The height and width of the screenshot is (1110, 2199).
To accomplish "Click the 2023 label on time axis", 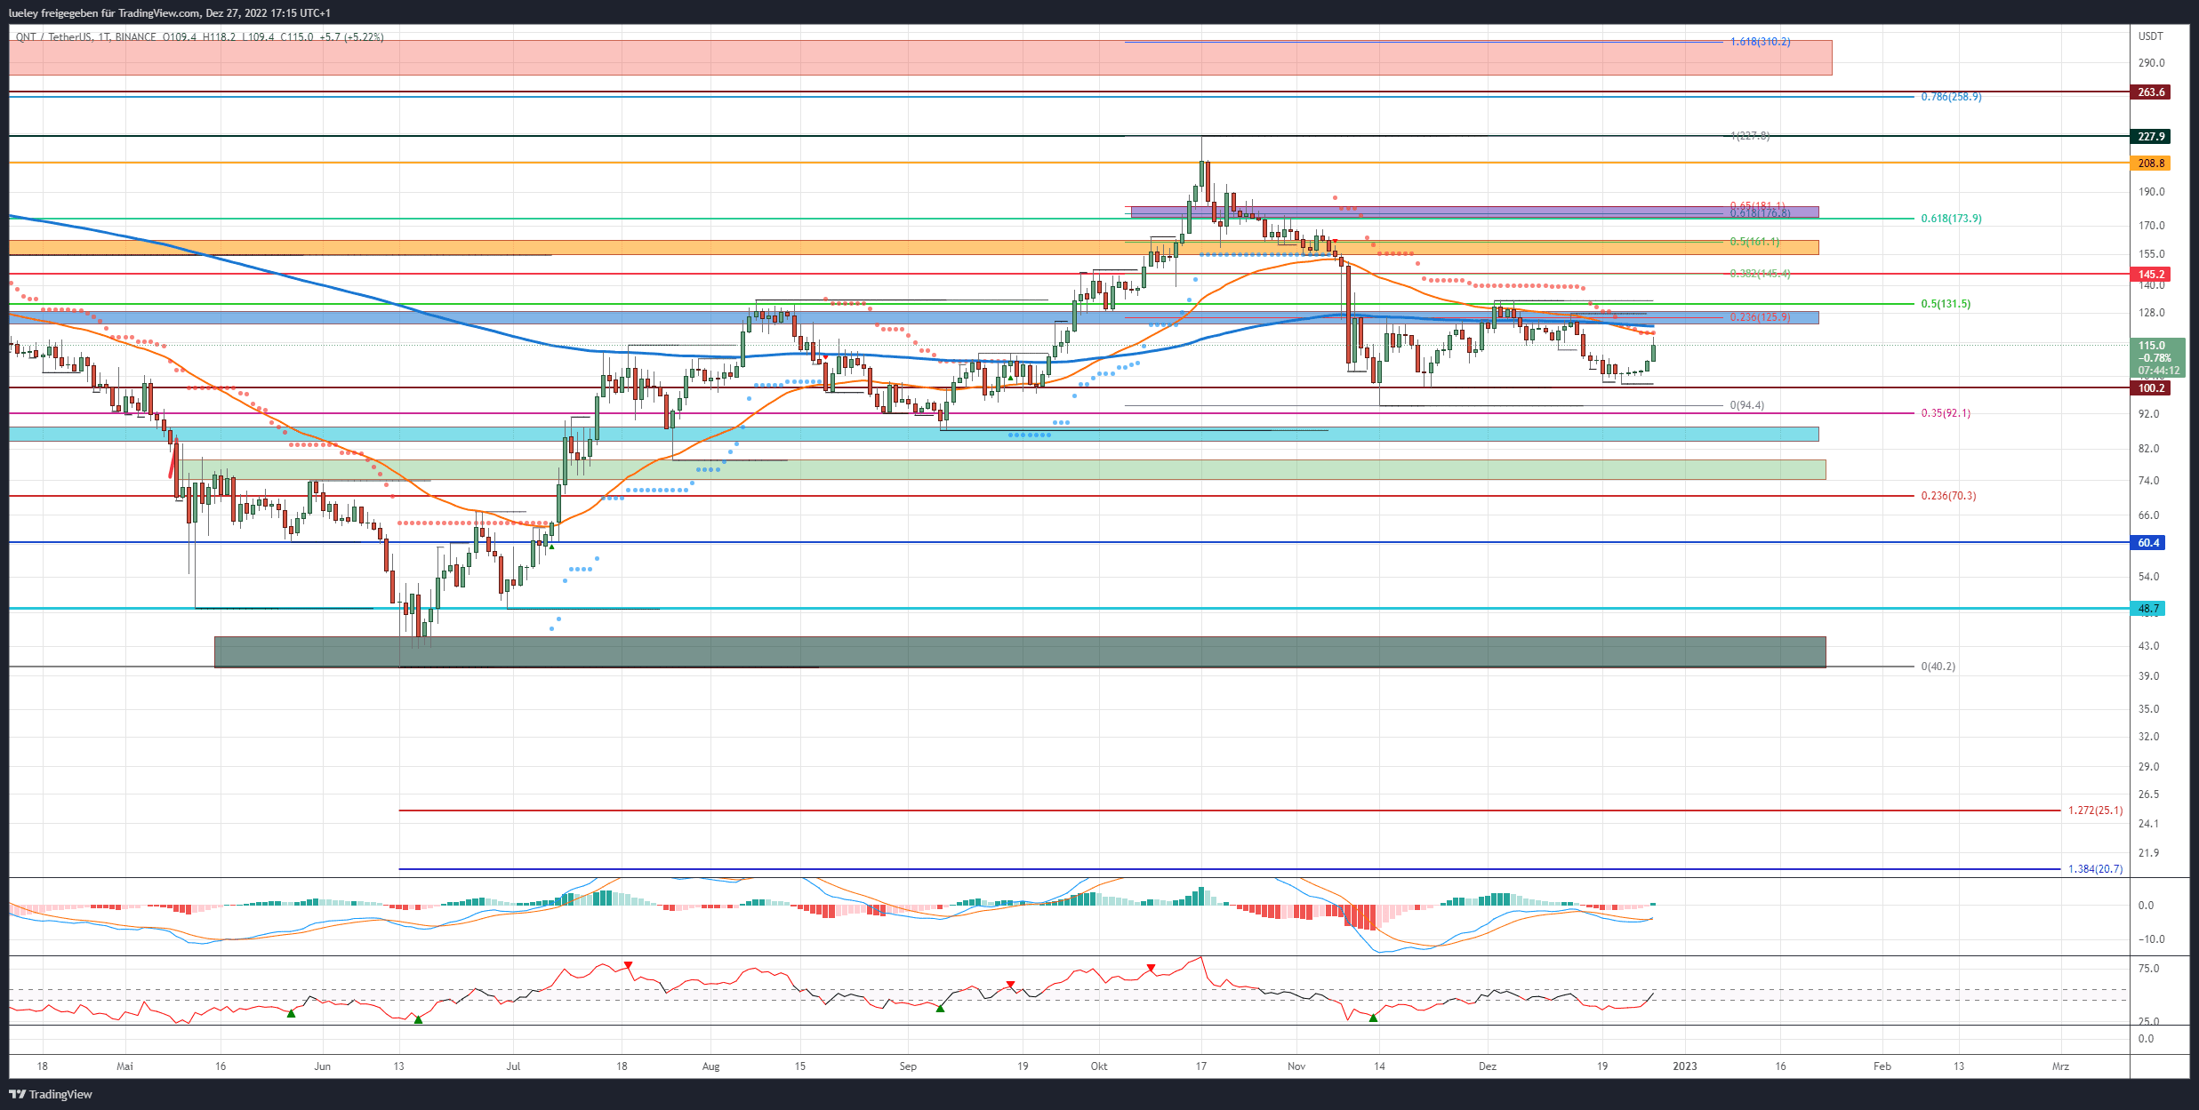I will pos(1684,1066).
